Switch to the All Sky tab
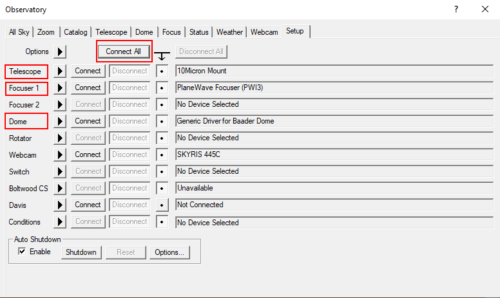 [x=19, y=32]
